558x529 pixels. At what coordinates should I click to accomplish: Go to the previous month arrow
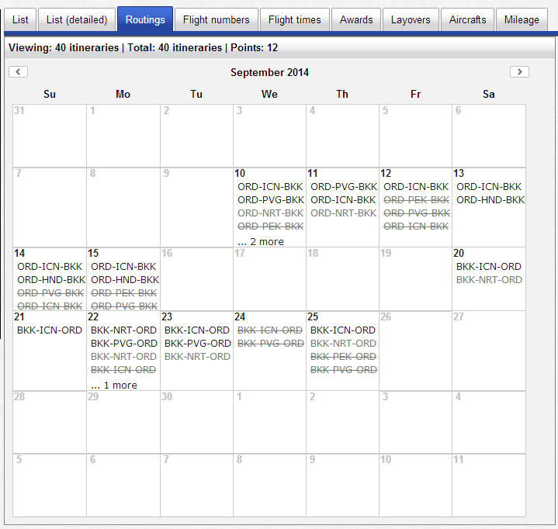[x=18, y=72]
